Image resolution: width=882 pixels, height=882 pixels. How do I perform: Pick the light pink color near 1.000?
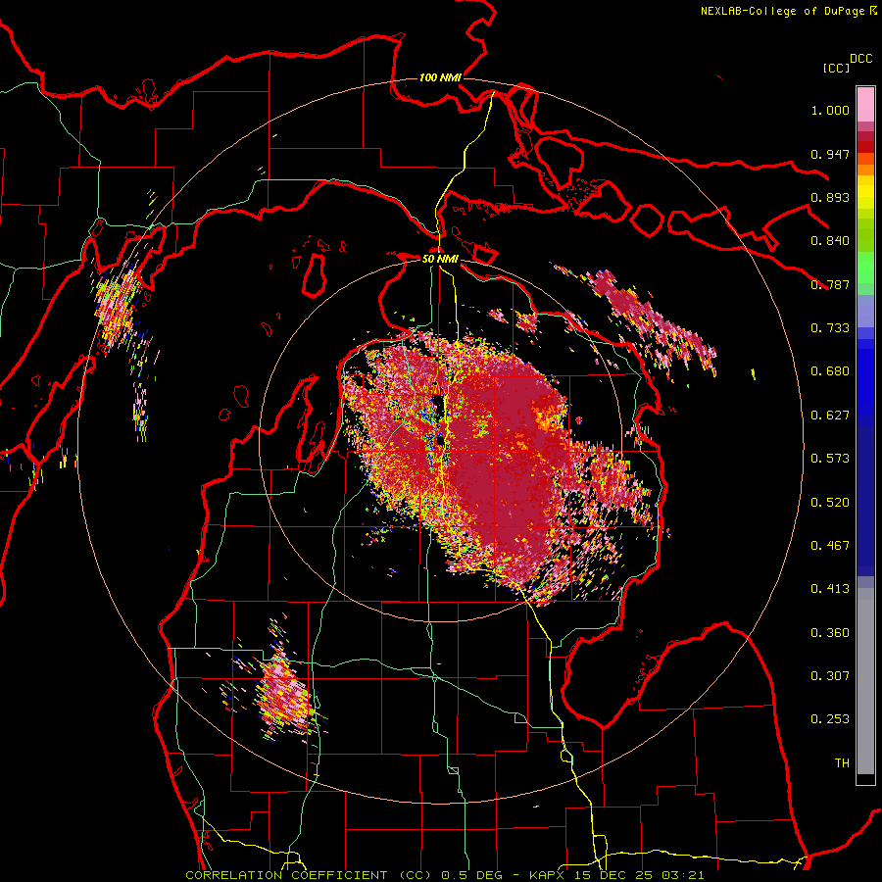(865, 105)
